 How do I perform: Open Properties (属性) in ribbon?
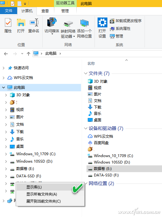pos(8,26)
